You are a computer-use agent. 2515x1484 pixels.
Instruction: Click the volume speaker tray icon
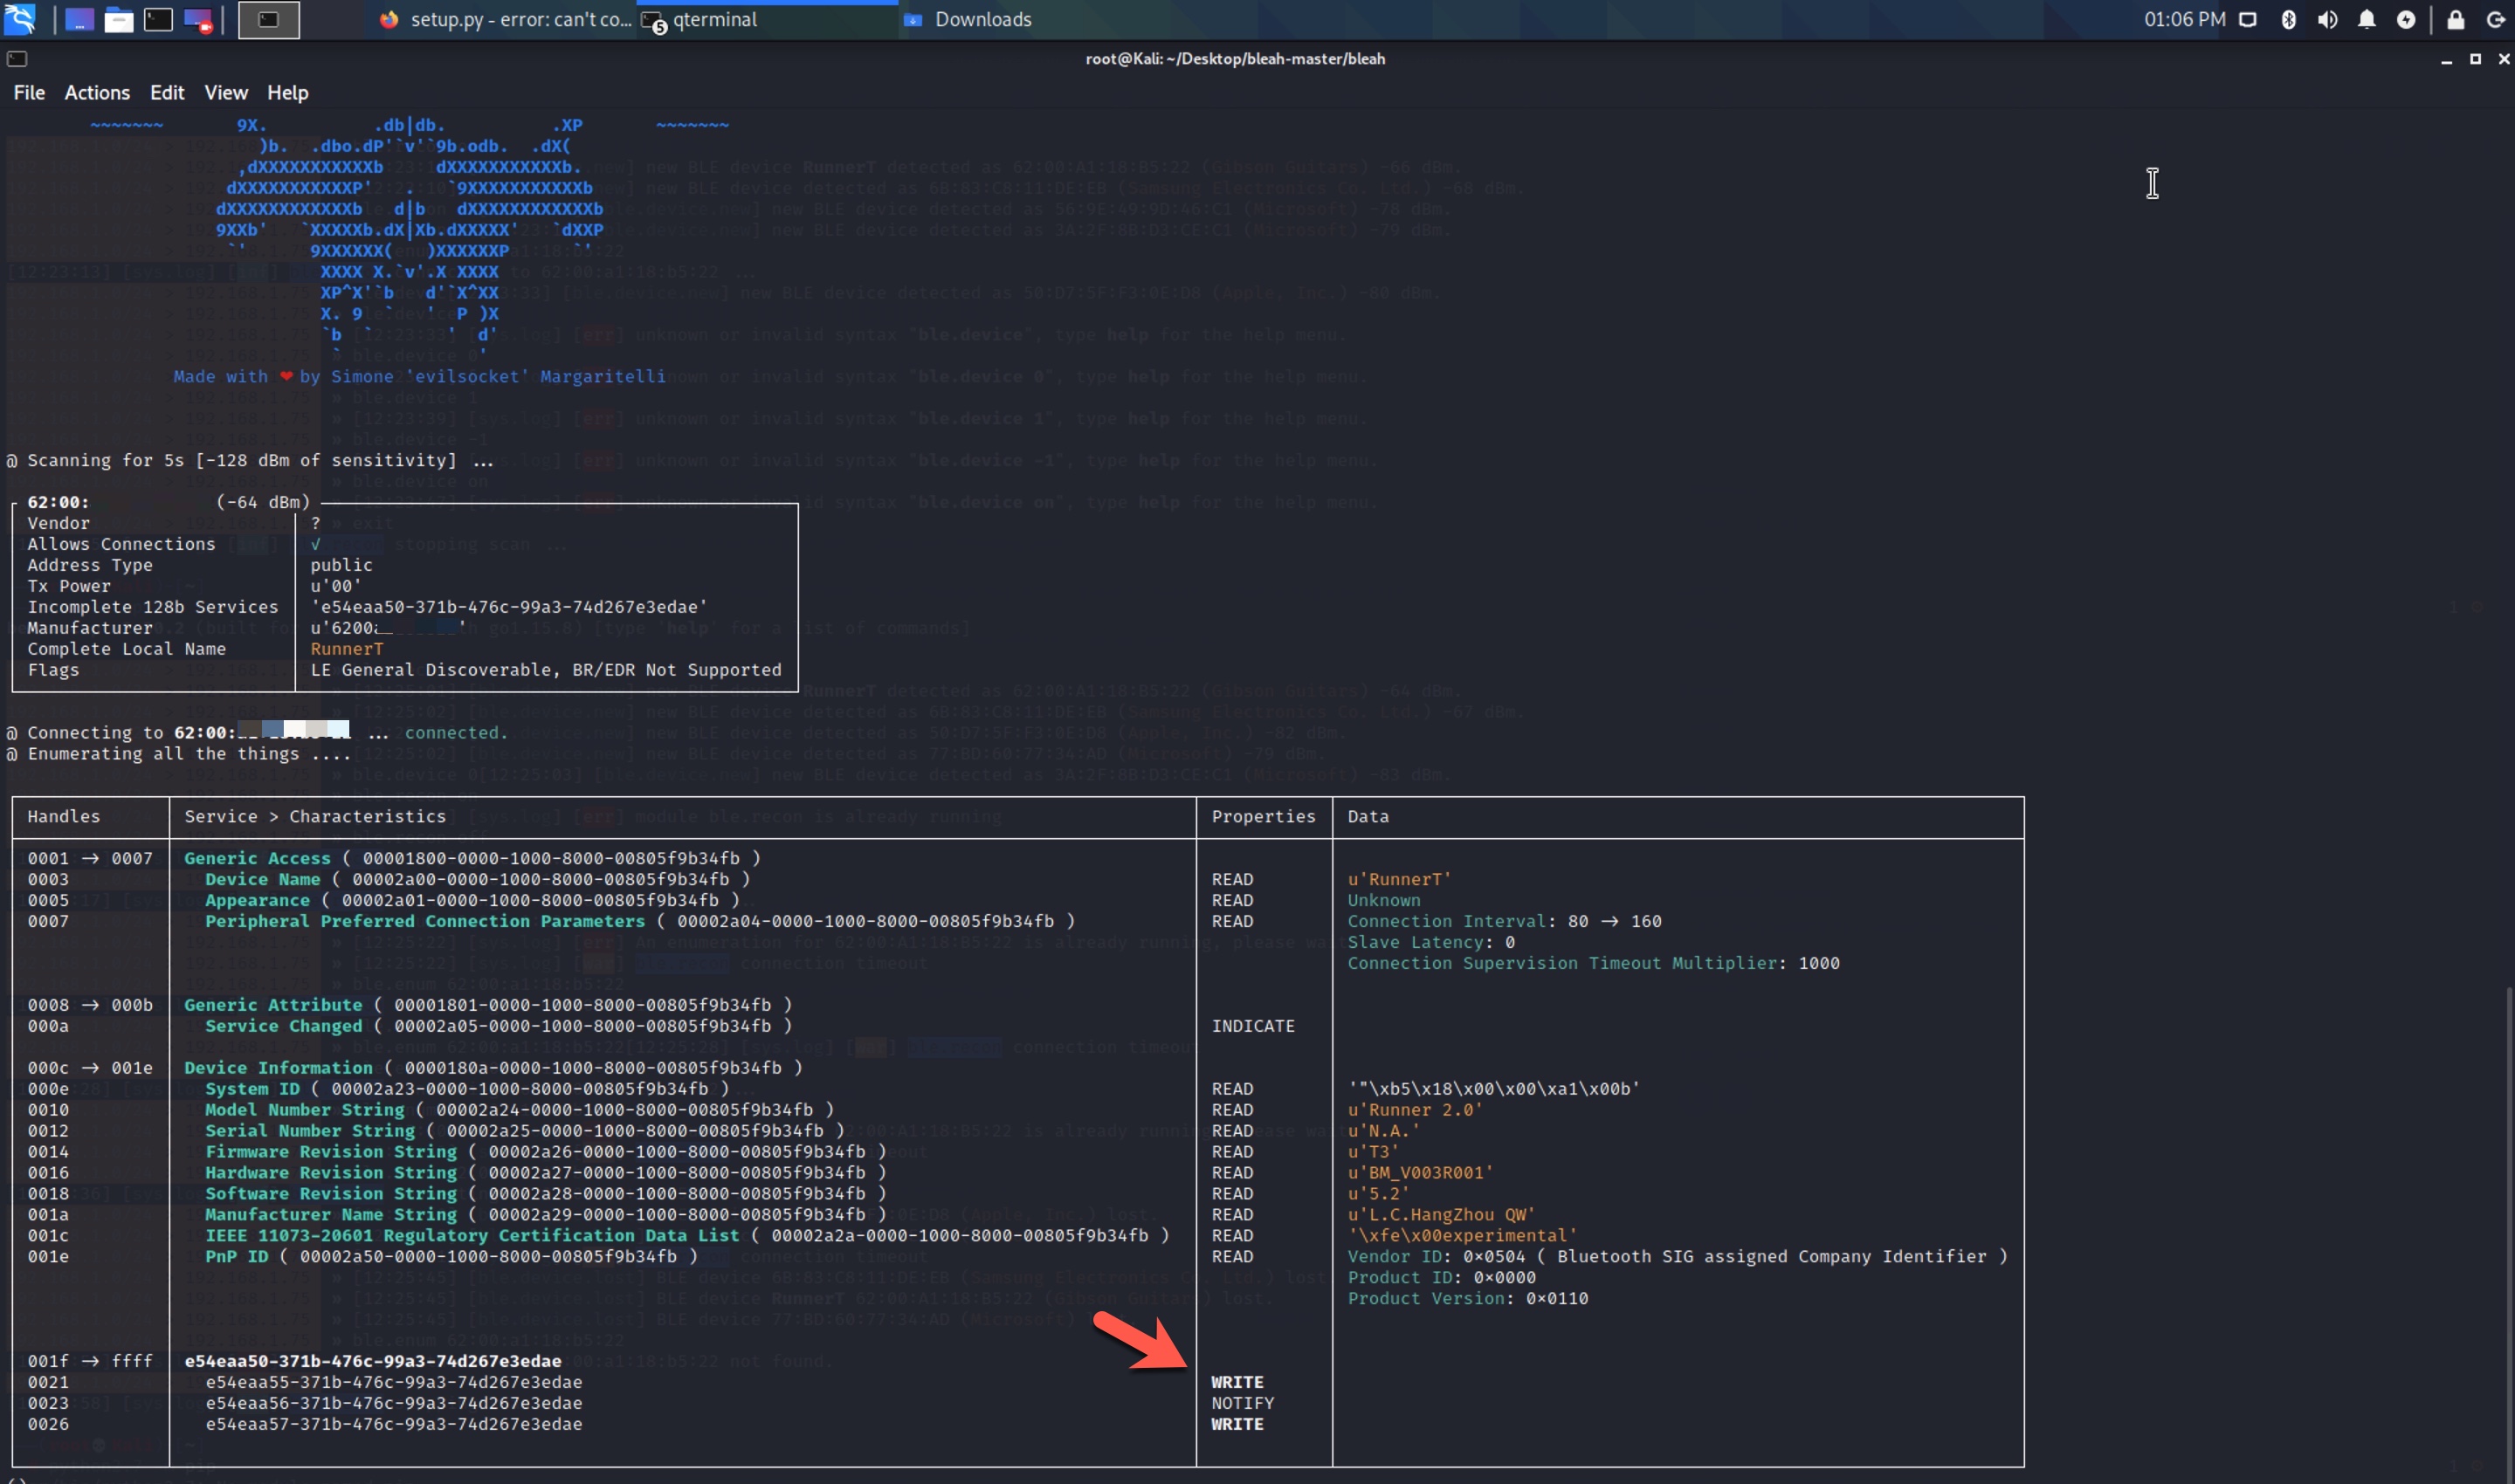tap(2327, 19)
